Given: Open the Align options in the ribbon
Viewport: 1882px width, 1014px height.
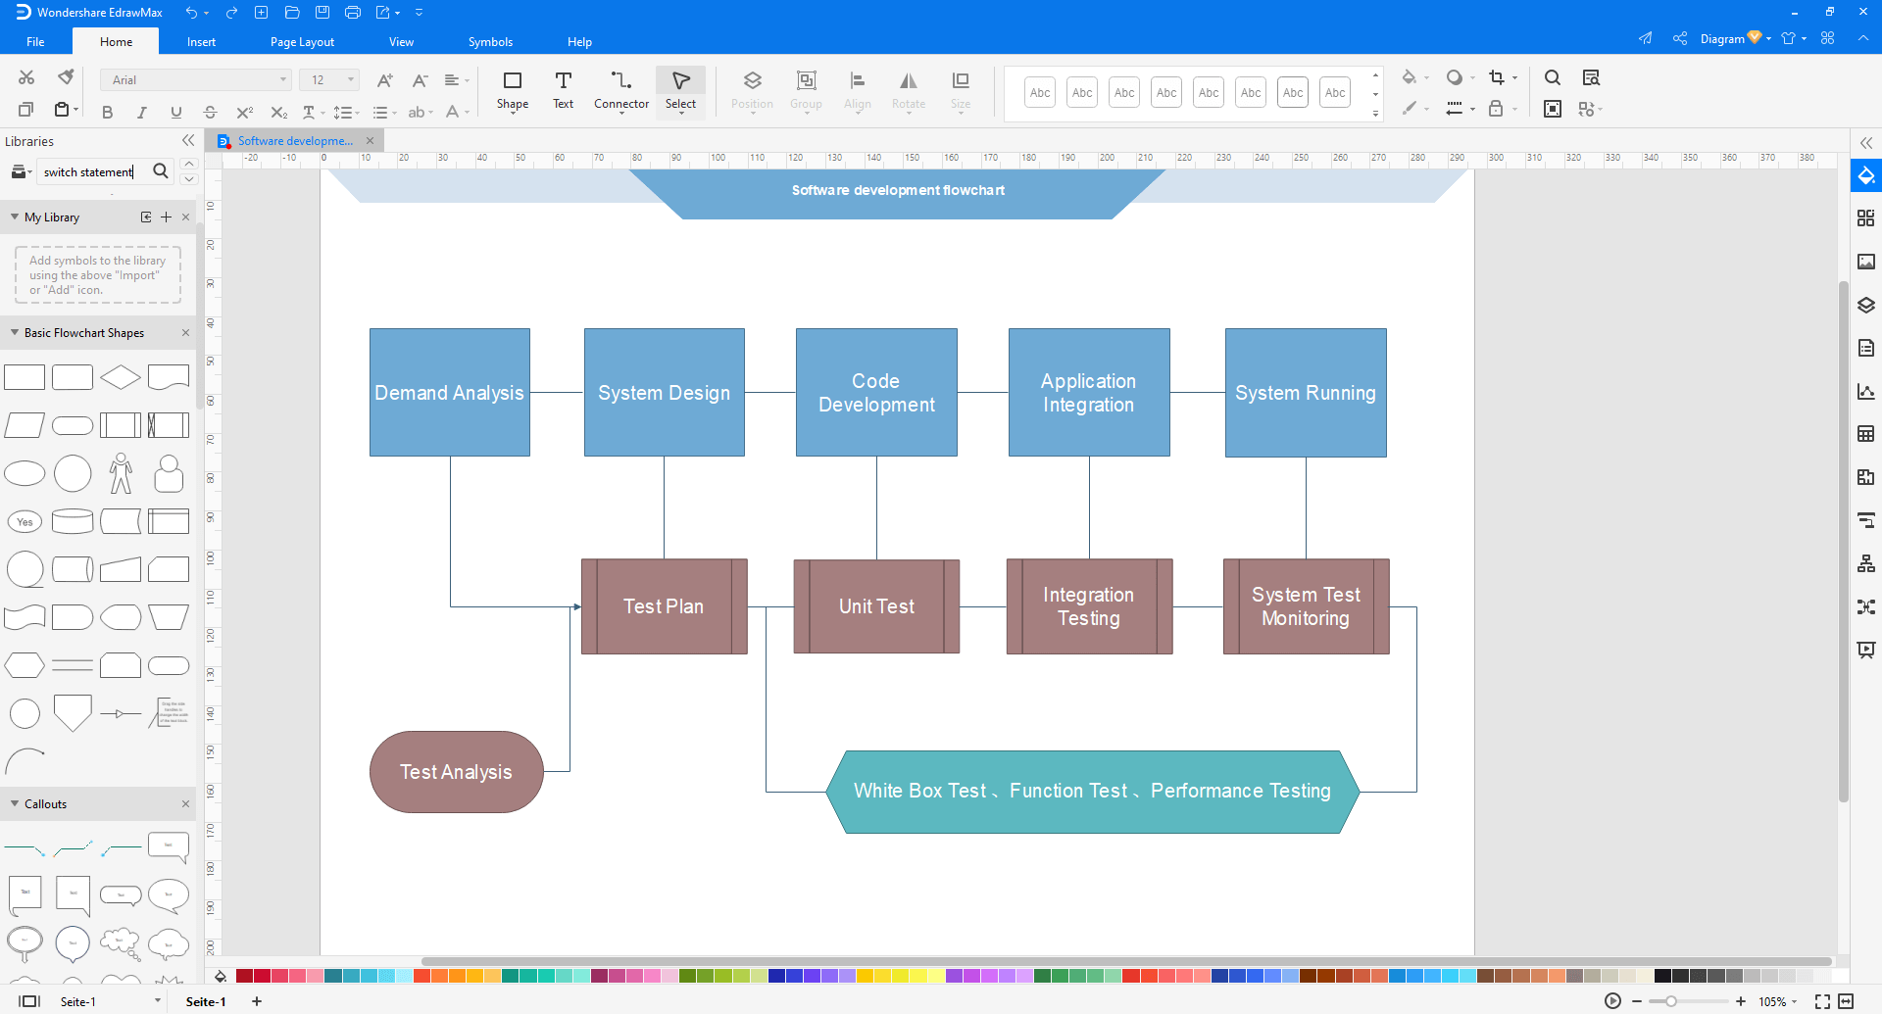Looking at the screenshot, I should coord(857,90).
